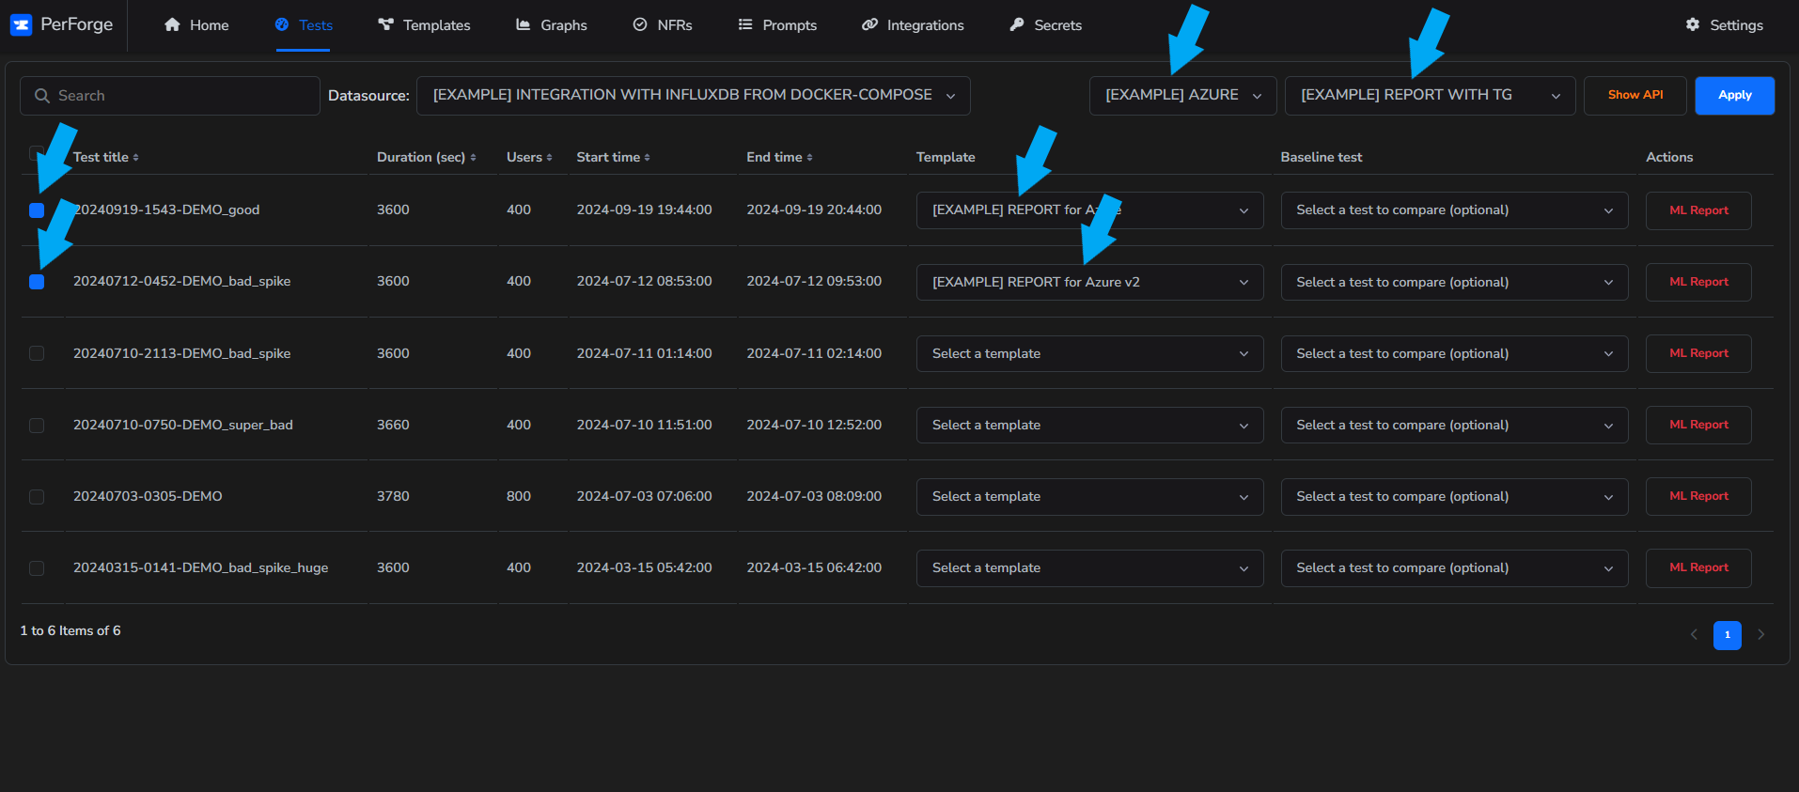The height and width of the screenshot is (792, 1799).
Task: Generate ML Report for 20240919-1543-DEMO_good
Action: coord(1698,210)
